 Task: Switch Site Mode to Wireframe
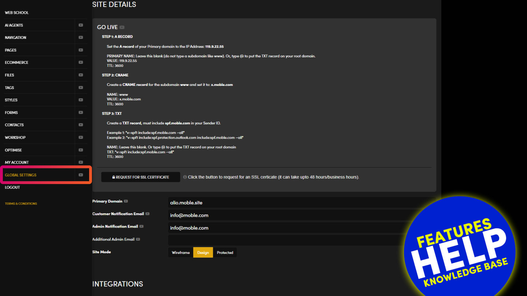[181, 253]
